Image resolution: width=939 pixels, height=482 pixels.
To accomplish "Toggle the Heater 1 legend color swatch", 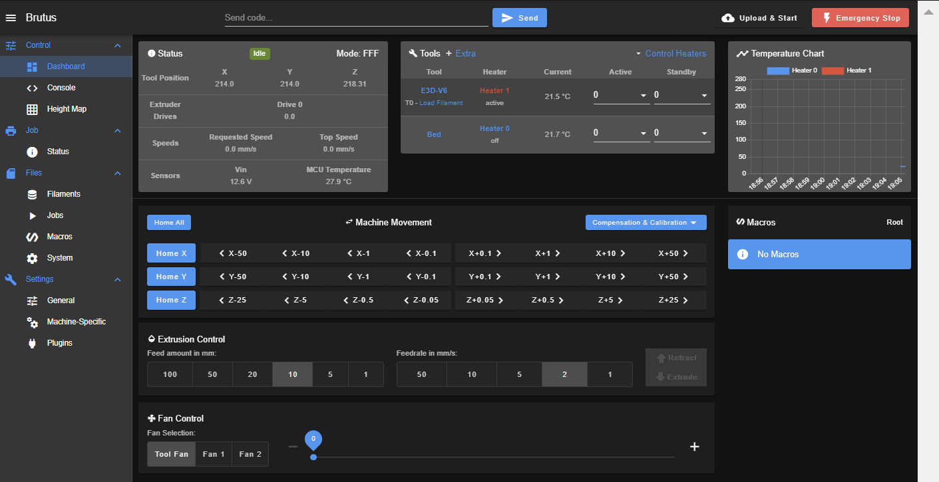I will pos(833,70).
